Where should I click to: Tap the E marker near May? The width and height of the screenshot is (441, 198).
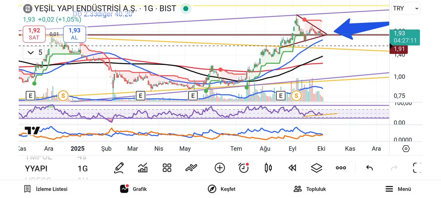tap(193, 96)
